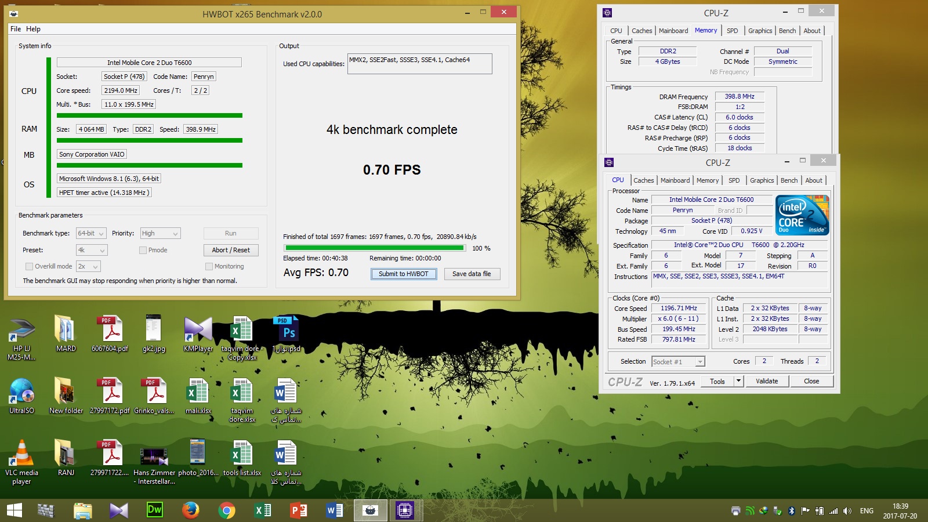Open the Overkill mode 2x dropdown

(88, 266)
